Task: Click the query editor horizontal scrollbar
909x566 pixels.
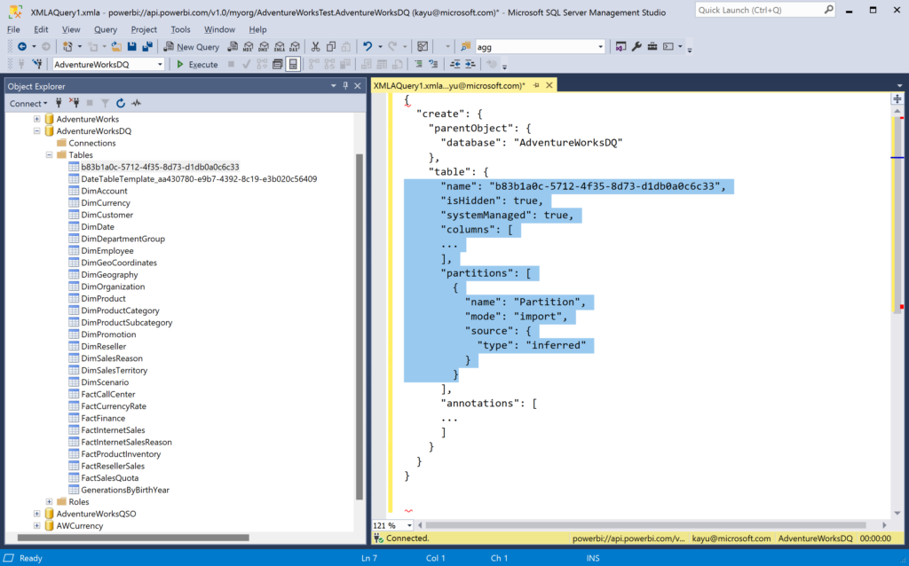Action: click(646, 525)
